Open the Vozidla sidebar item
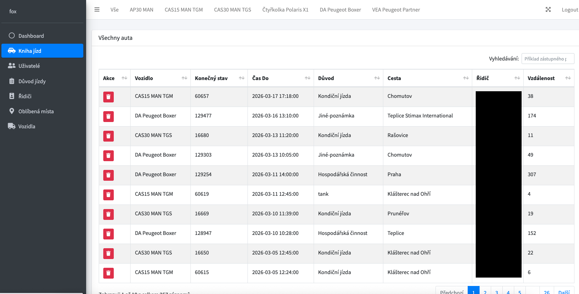 (x=27, y=126)
